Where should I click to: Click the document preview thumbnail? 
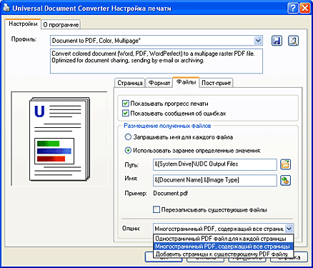click(x=59, y=139)
